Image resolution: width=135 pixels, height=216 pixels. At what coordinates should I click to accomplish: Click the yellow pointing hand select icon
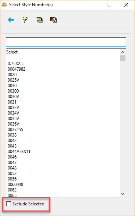[x=25, y=20]
